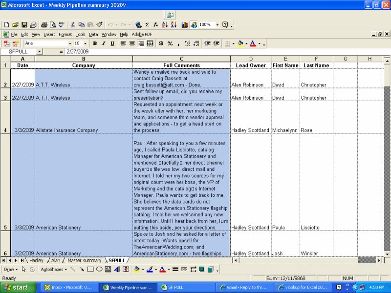Open Microsoft Excel Help question mark icon
Image resolution: width=391 pixels, height=293 pixels.
point(225,25)
